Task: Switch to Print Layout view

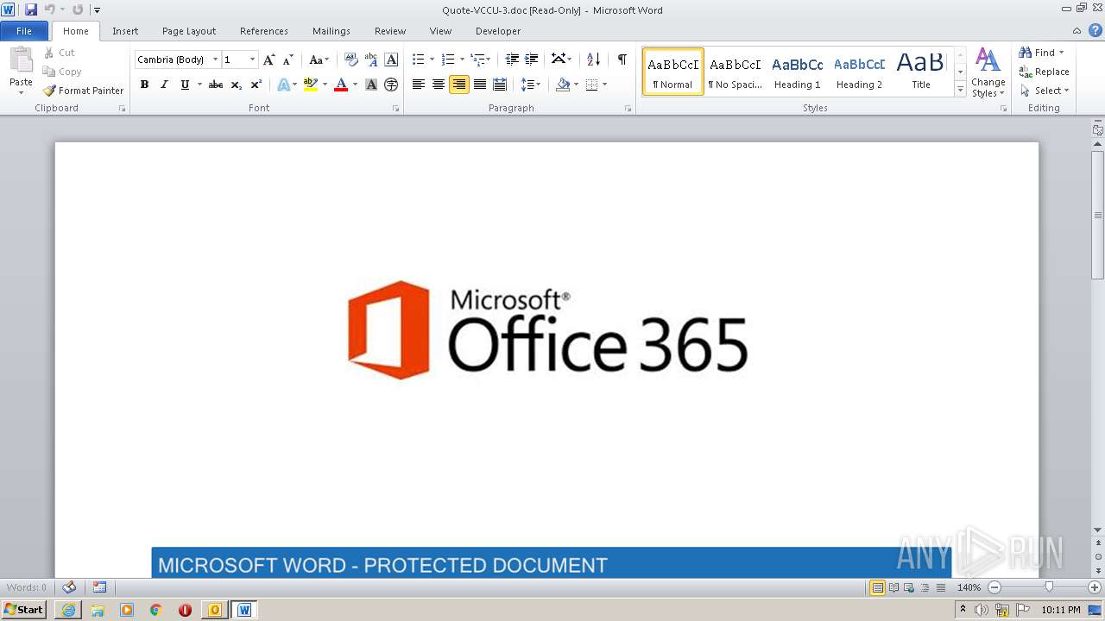Action: pyautogui.click(x=877, y=587)
